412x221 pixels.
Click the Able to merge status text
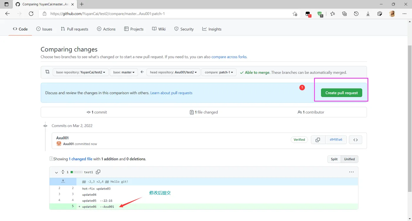coord(257,72)
